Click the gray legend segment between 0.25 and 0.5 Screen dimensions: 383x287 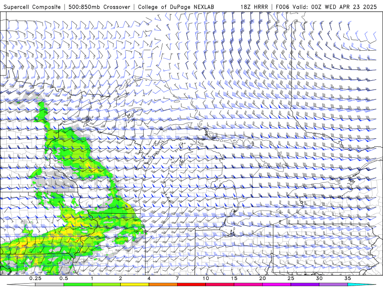coord(50,285)
